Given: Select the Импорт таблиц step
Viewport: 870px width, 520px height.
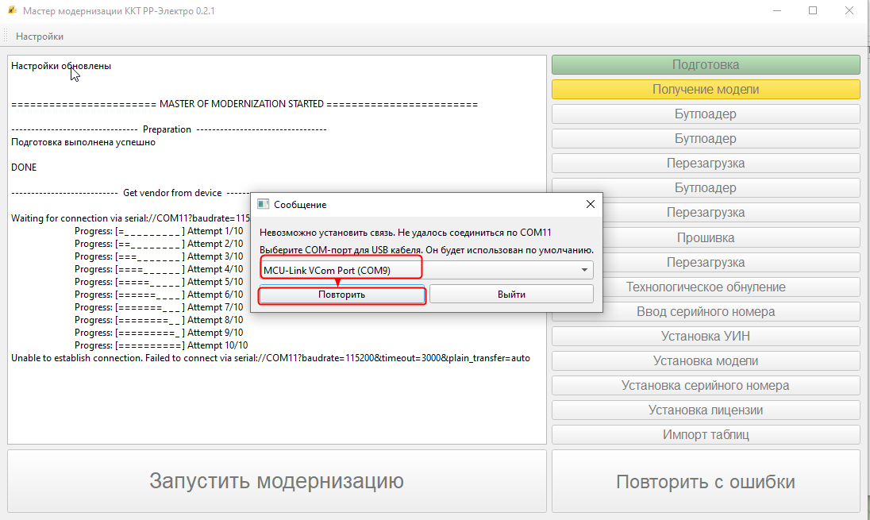Looking at the screenshot, I should pos(706,434).
